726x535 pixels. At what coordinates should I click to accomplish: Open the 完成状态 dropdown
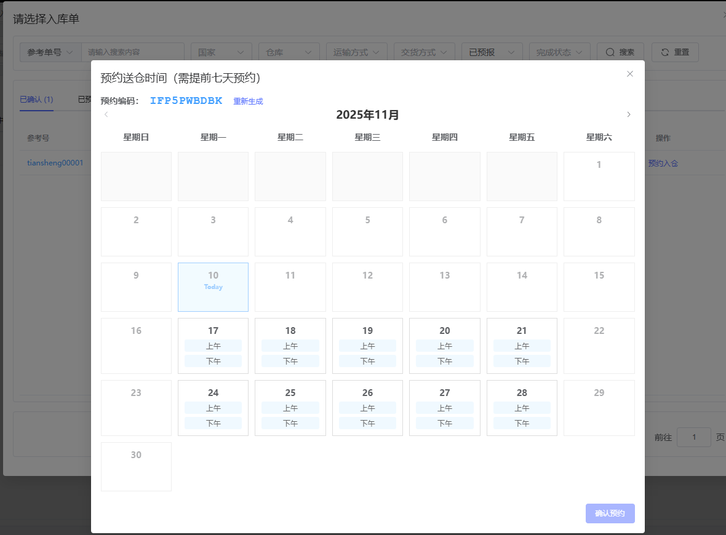pyautogui.click(x=559, y=52)
